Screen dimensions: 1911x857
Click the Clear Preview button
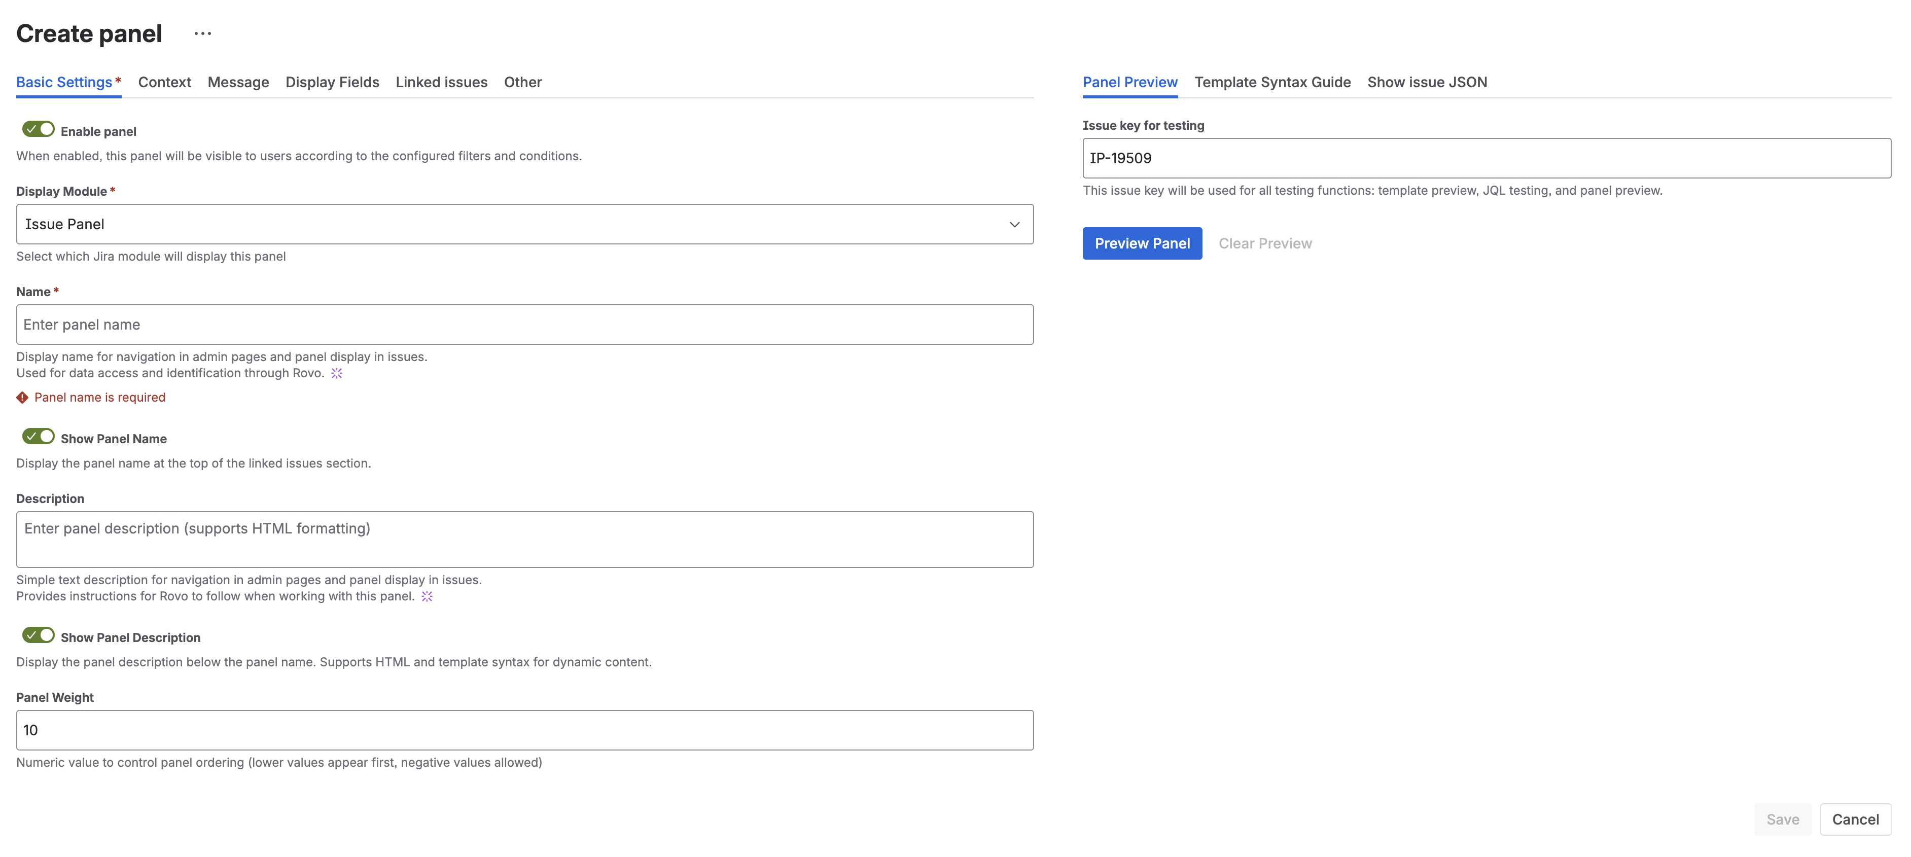(1265, 243)
